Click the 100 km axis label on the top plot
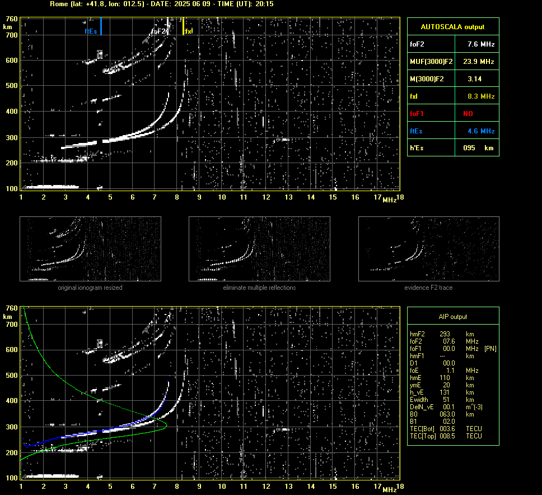This screenshot has height=495, width=542. pyautogui.click(x=12, y=189)
